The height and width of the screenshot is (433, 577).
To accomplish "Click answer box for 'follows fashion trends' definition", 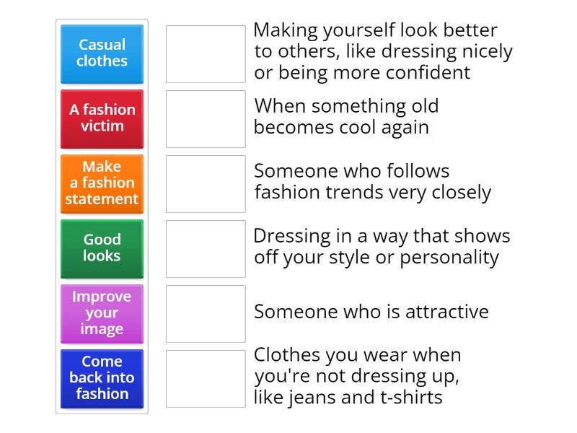I will (x=206, y=184).
